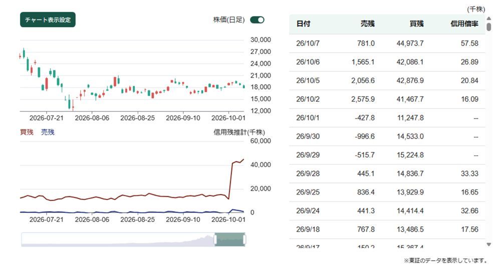Select the 26/10/6 date cell
The width and height of the screenshot is (501, 270).
pos(308,62)
